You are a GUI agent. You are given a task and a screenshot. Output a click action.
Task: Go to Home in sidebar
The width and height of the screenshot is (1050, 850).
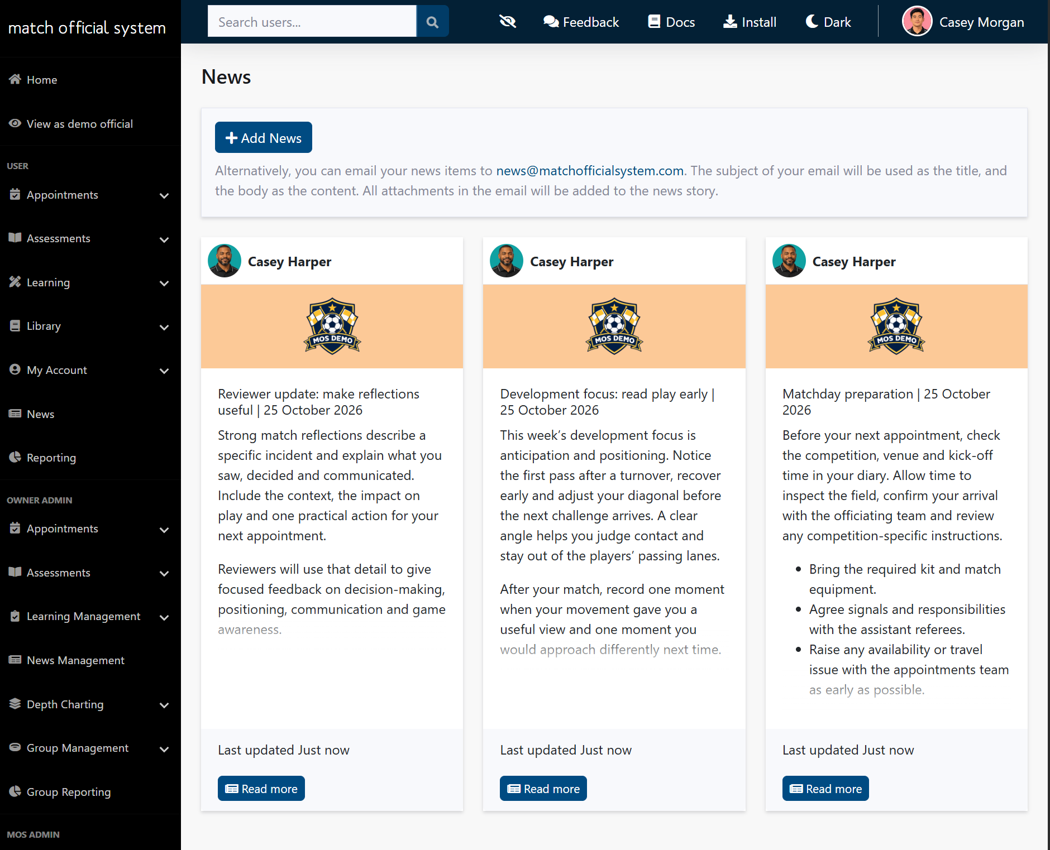tap(90, 80)
